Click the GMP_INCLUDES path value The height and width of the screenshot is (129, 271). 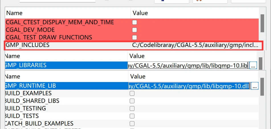click(x=195, y=45)
